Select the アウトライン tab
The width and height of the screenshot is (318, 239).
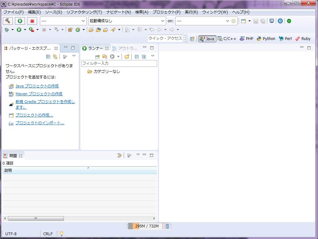click(x=125, y=48)
